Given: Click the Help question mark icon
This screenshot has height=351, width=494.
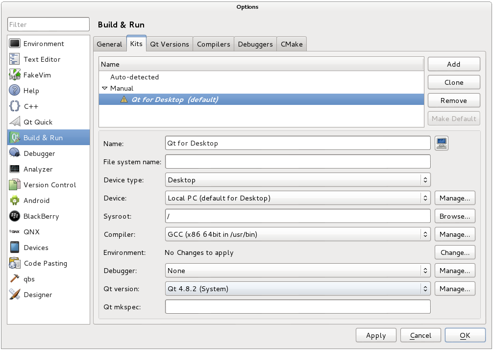Looking at the screenshot, I should tap(15, 90).
